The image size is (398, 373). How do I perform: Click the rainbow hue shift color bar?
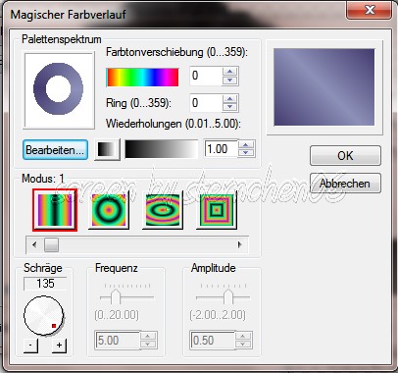pyautogui.click(x=143, y=78)
